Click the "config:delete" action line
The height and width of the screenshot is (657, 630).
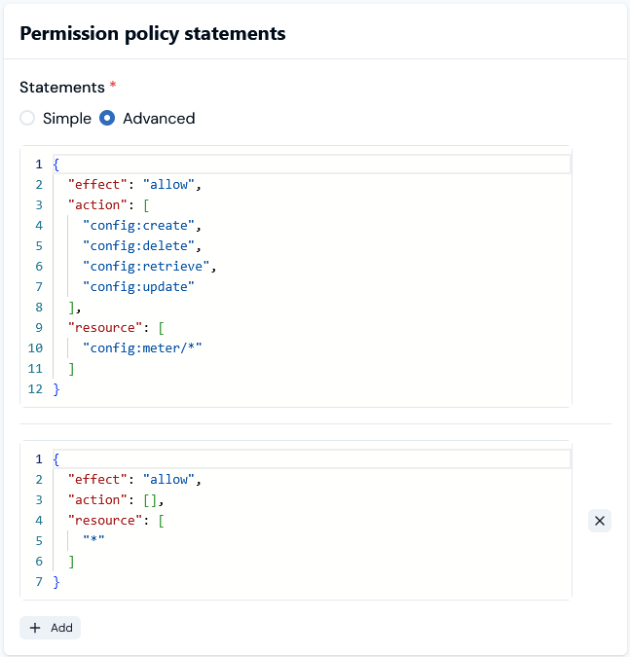click(141, 246)
